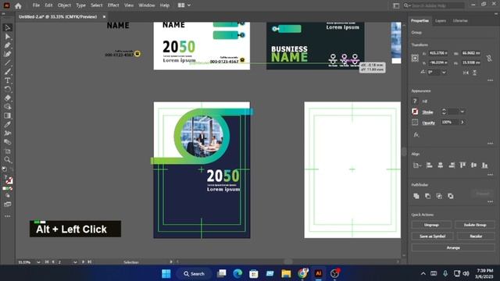Open the Edit Toolbar three dots

7,216
